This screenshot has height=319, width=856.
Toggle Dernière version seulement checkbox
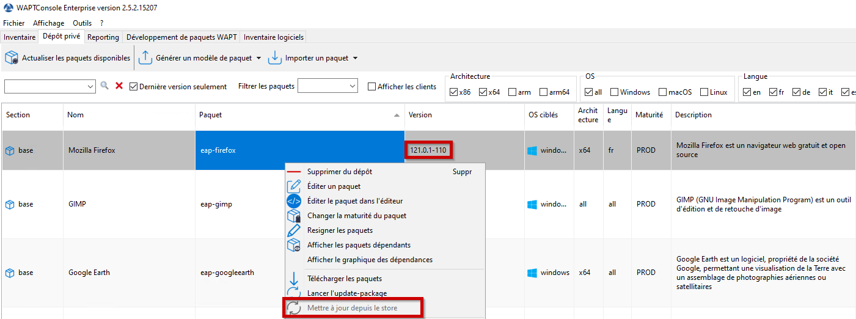134,87
